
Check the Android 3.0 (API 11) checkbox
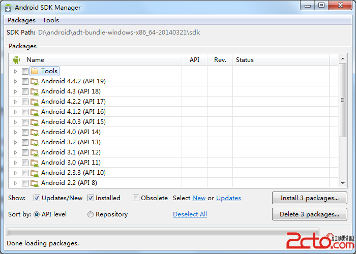[25, 163]
